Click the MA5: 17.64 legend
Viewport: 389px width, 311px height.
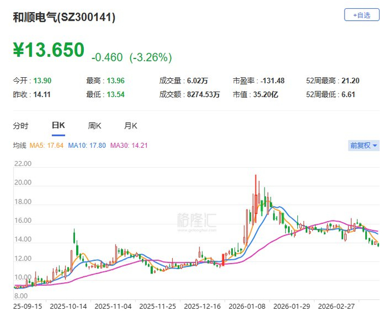[46, 146]
